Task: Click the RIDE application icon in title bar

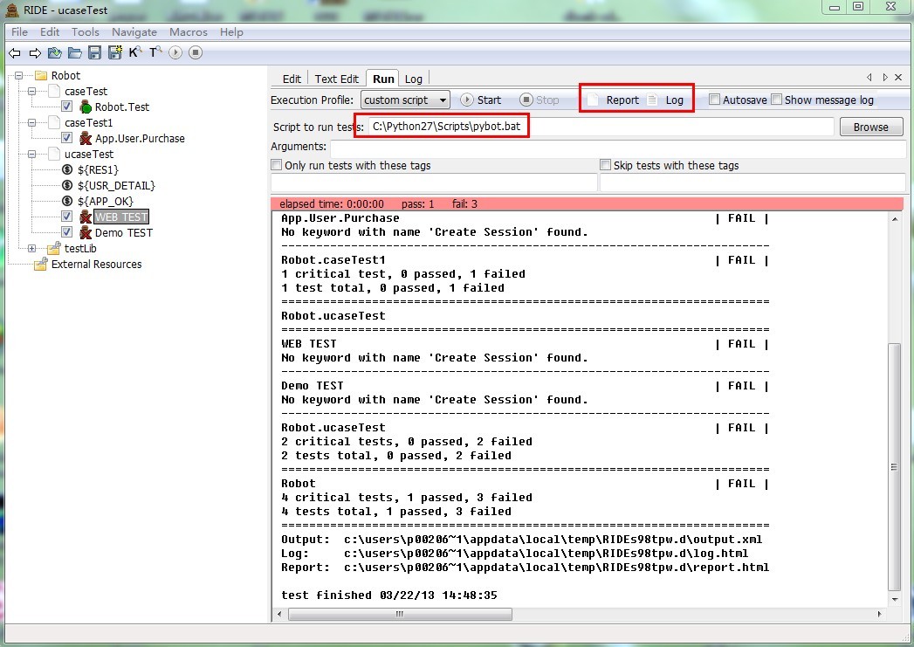Action: point(11,10)
